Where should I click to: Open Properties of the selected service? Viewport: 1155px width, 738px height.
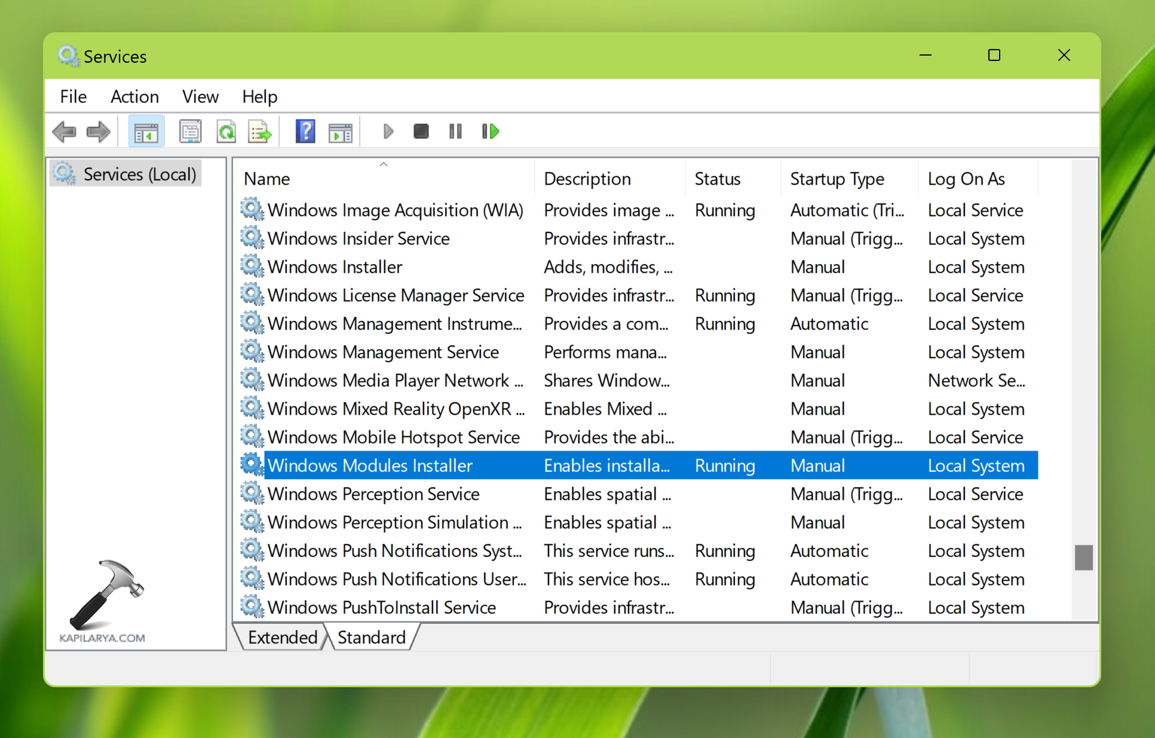(x=190, y=131)
